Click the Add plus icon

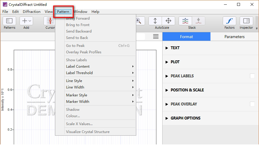(25, 21)
